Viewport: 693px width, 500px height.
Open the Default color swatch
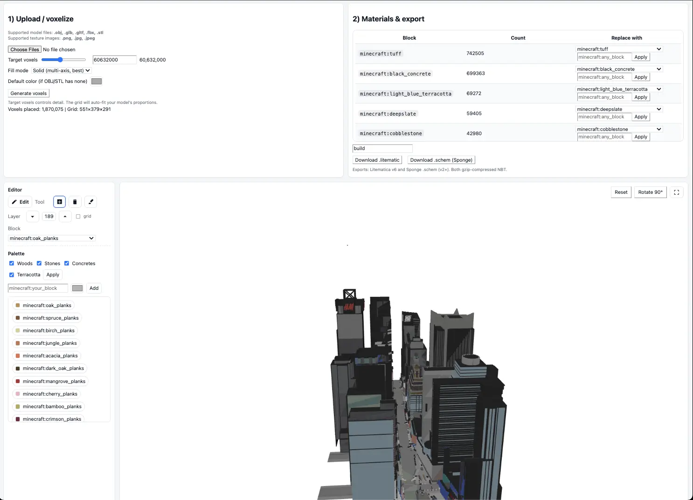coord(97,82)
